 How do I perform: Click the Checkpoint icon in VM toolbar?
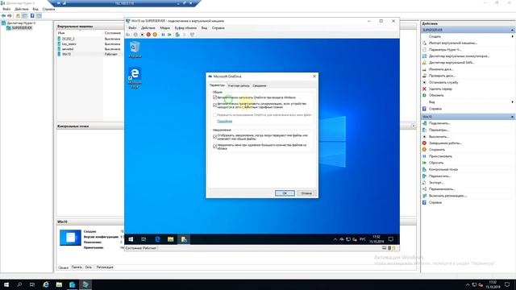(177, 35)
